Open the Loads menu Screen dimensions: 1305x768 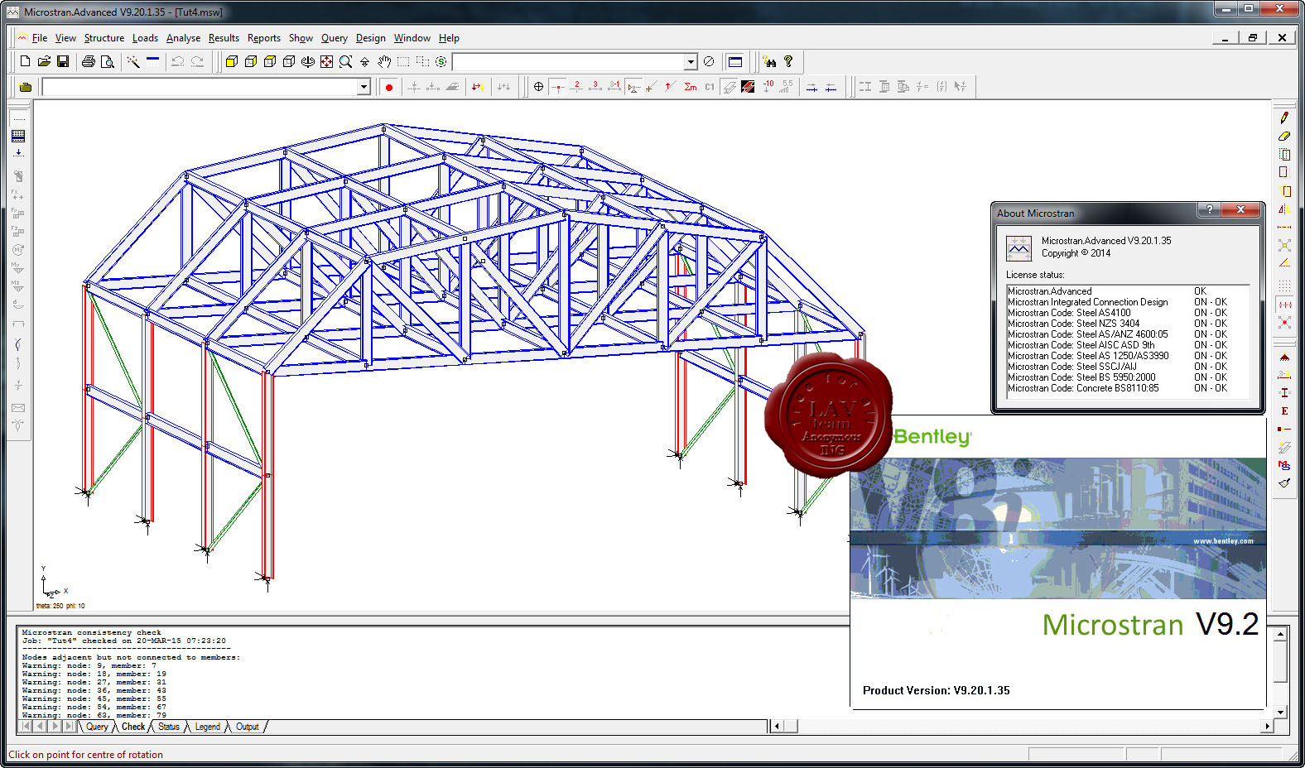click(145, 38)
